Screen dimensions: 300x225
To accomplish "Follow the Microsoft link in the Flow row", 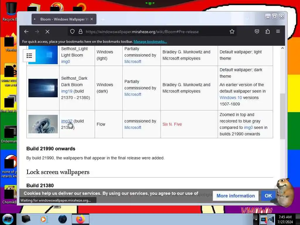I will click(x=133, y=128).
